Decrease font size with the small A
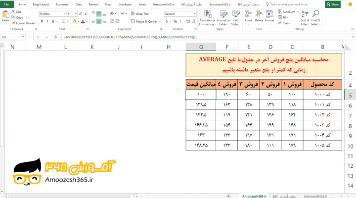The image size is (356, 198). tap(86, 14)
